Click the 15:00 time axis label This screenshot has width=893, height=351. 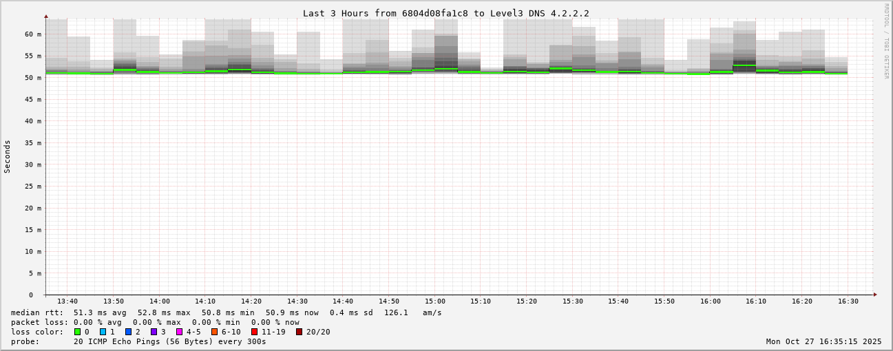(x=435, y=301)
